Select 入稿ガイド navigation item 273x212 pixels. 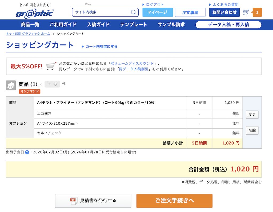click(x=98, y=25)
